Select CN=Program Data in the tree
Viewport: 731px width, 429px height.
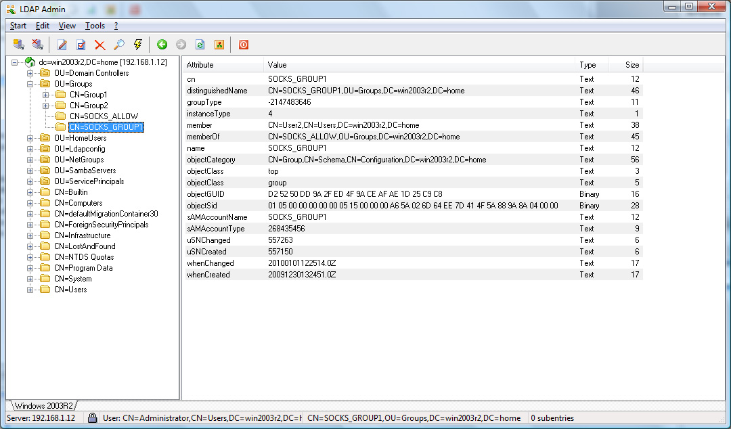pos(83,268)
